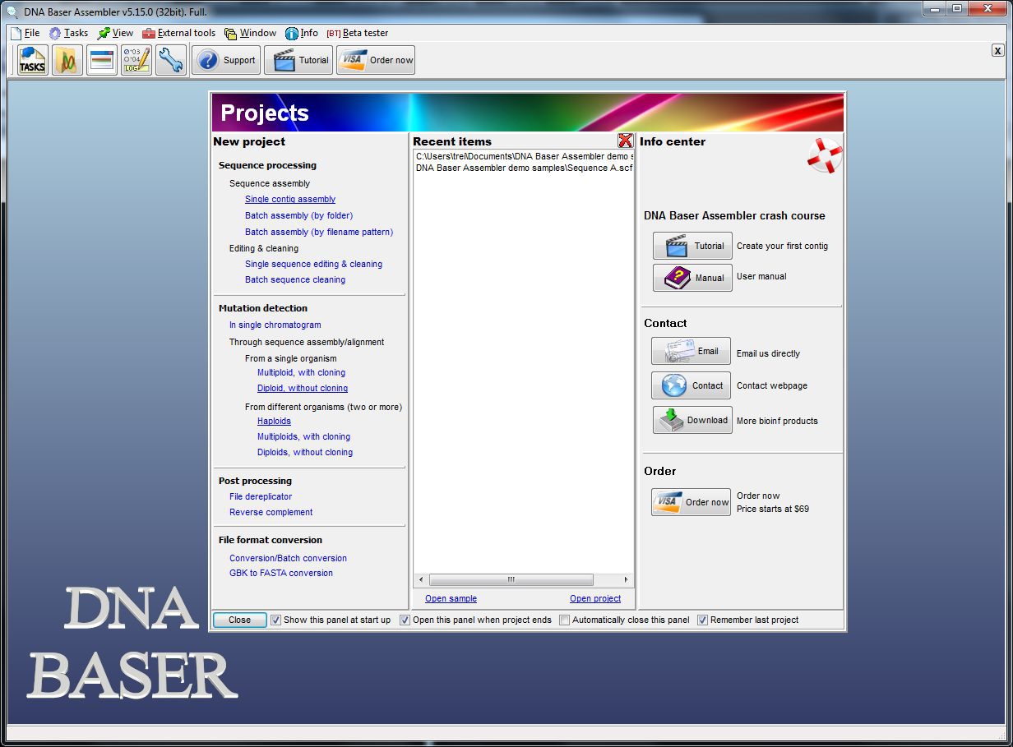Viewport: 1013px width, 747px height.
Task: Open Reverse complement tool
Action: 271,512
